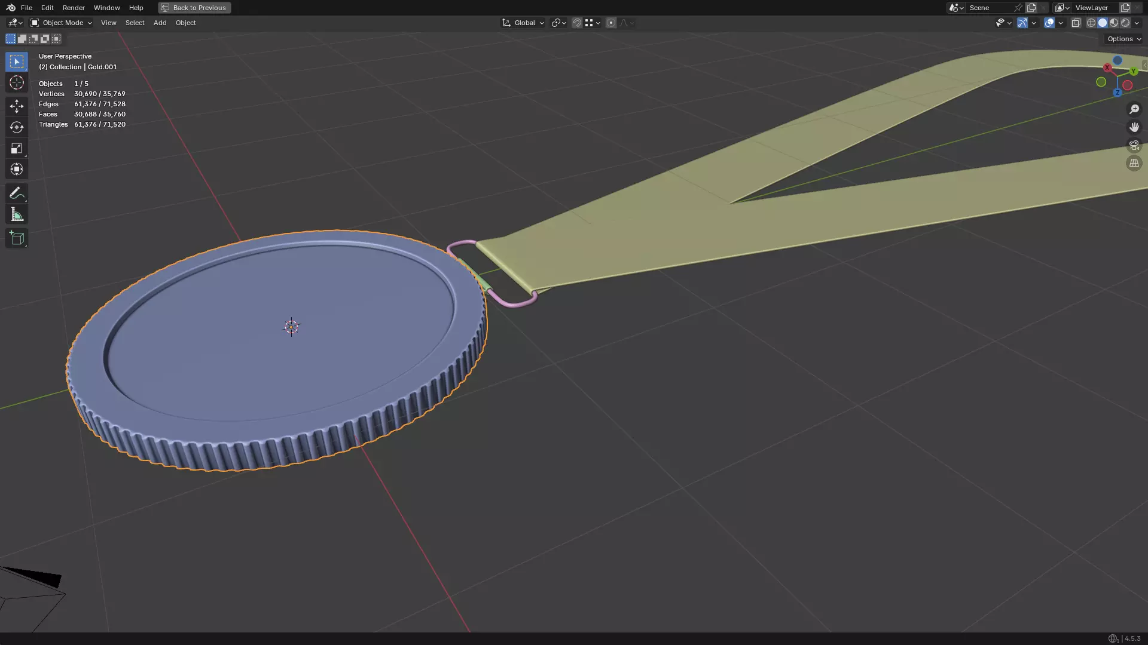Select the Annotate pencil tool
1148x645 pixels.
click(x=17, y=193)
